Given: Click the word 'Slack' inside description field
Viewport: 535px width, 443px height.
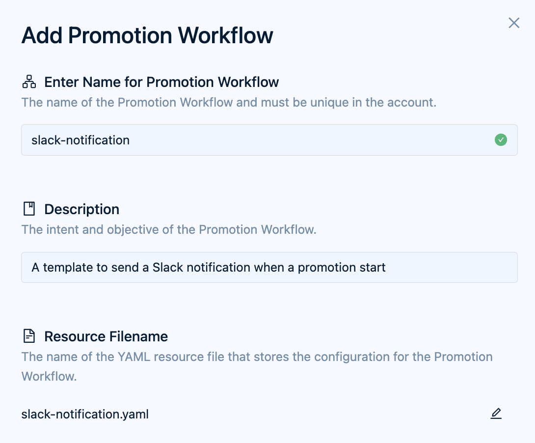Looking at the screenshot, I should coord(167,268).
